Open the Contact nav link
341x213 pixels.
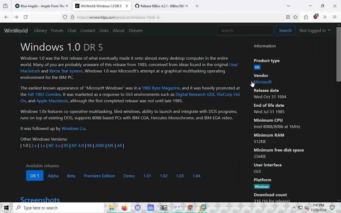point(88,30)
